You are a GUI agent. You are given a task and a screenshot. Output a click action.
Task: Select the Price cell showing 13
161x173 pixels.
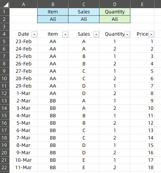[x=142, y=130]
